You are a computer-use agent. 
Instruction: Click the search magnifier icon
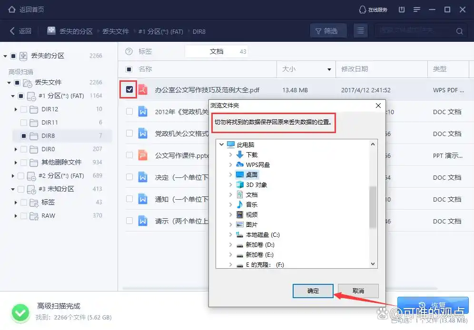pyautogui.click(x=460, y=31)
